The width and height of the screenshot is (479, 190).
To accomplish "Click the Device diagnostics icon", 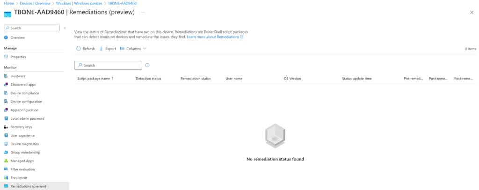I will tap(6, 144).
